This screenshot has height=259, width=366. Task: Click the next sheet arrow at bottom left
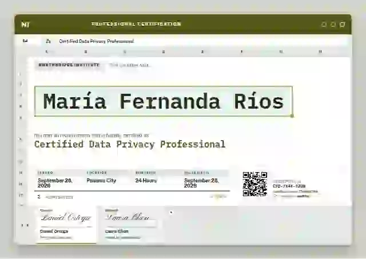tap(27, 225)
